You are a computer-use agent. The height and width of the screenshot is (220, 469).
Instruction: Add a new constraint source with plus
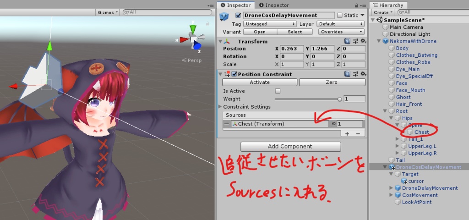347,133
